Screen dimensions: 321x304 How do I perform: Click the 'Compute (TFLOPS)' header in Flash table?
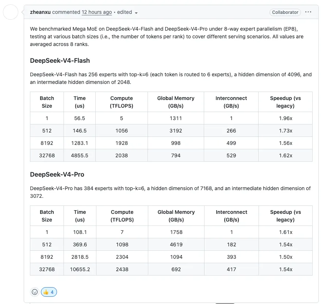pos(121,102)
